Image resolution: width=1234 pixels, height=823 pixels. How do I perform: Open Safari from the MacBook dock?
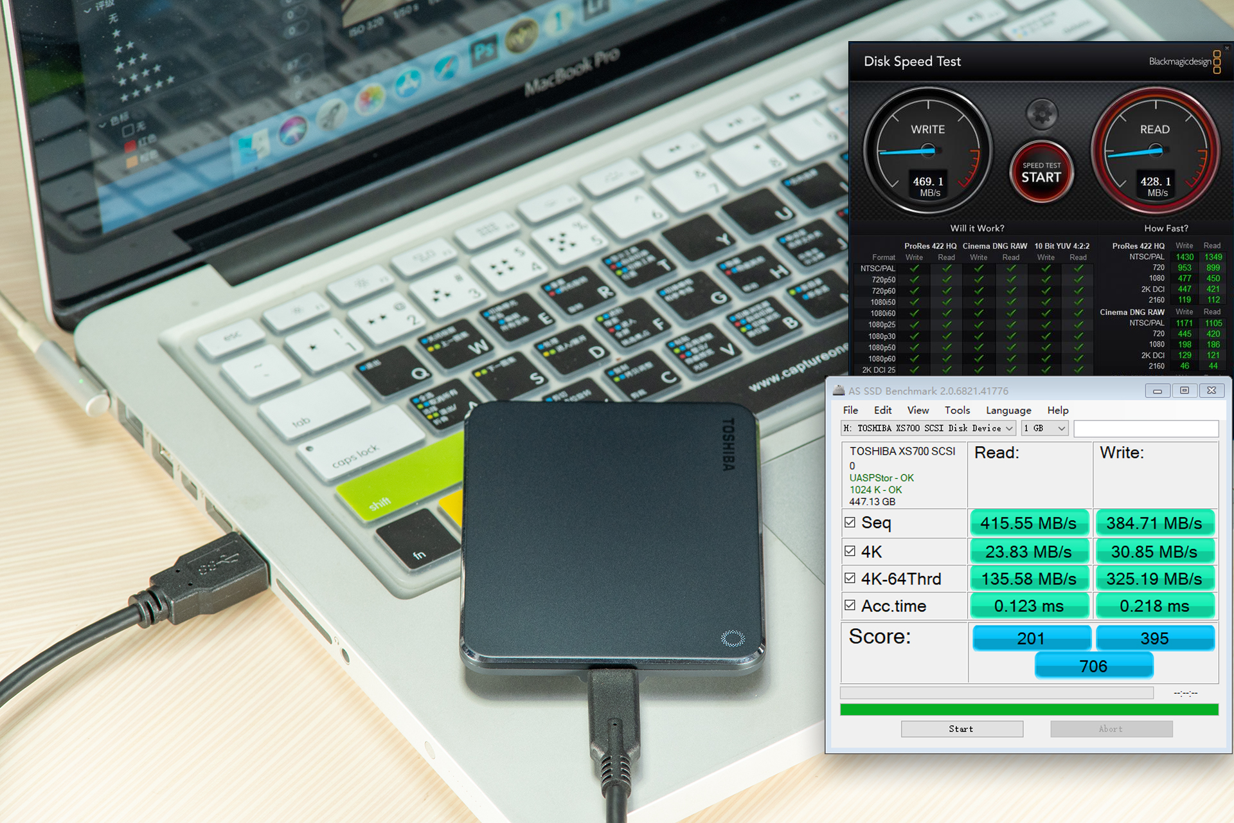(445, 67)
